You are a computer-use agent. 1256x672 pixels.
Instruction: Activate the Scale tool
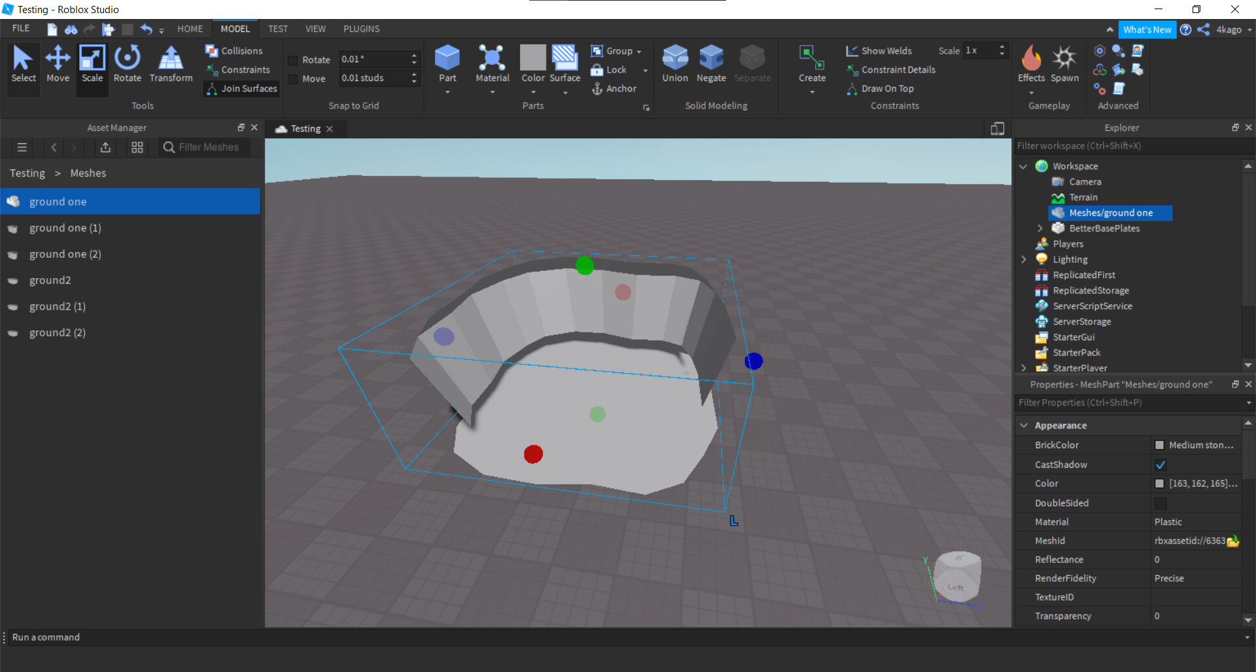tap(92, 64)
